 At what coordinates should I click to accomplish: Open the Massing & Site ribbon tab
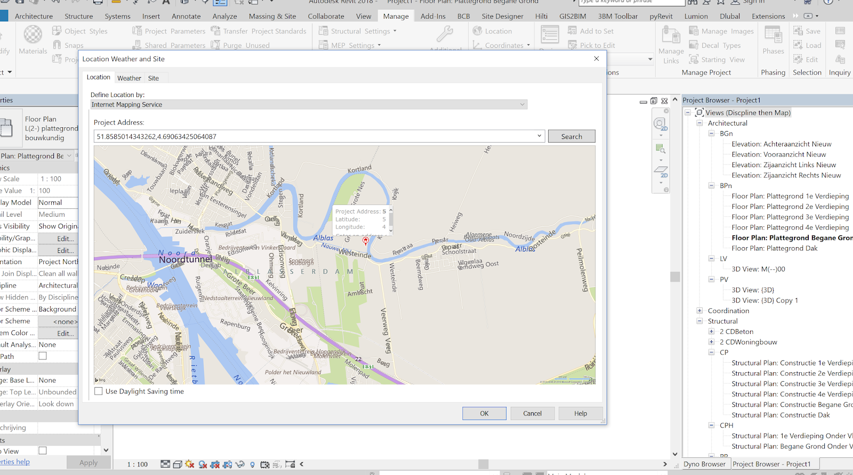click(x=272, y=17)
